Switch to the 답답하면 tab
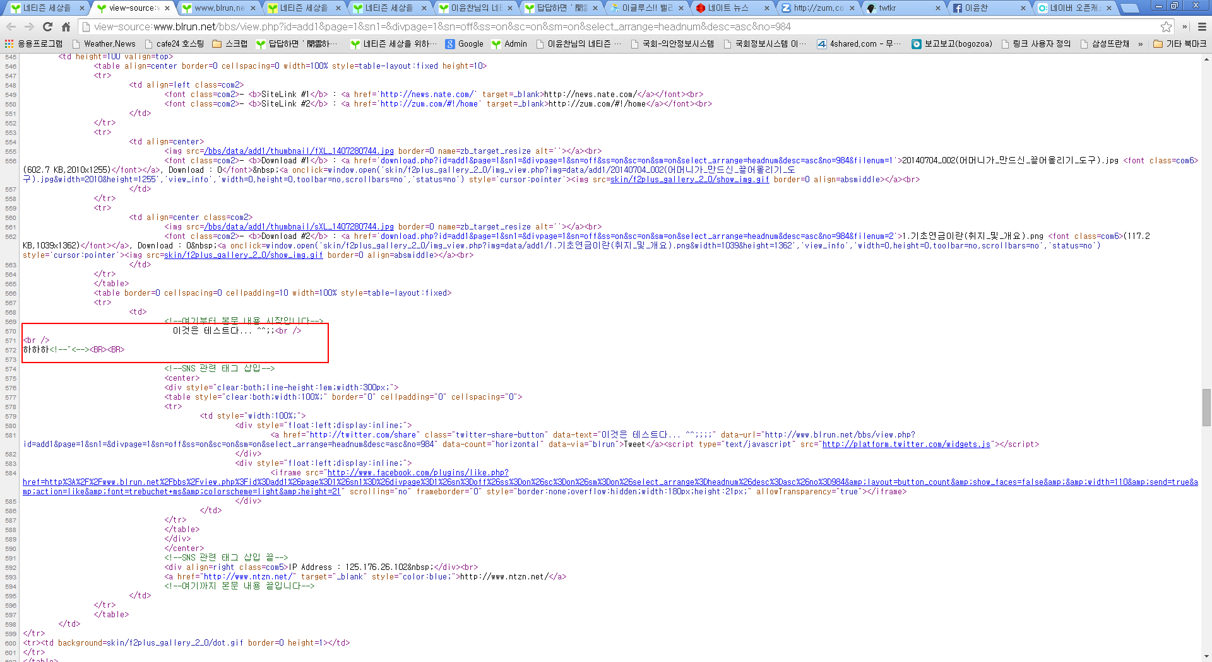Screen dimensions: 1212x662 pos(561,8)
